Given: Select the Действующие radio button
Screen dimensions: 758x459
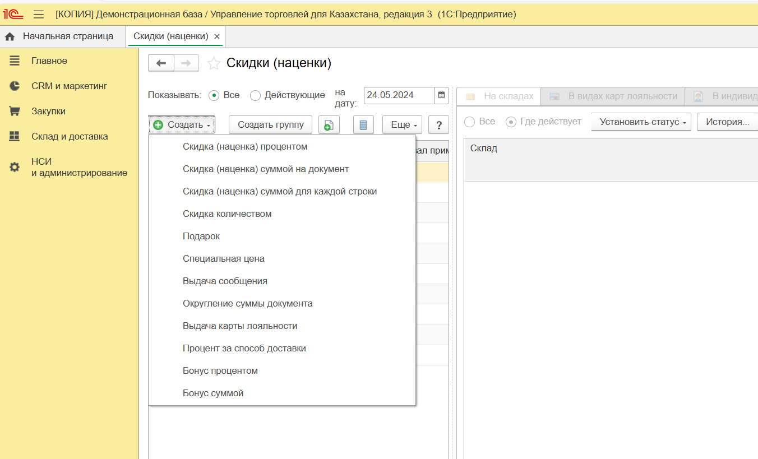Looking at the screenshot, I should [256, 95].
